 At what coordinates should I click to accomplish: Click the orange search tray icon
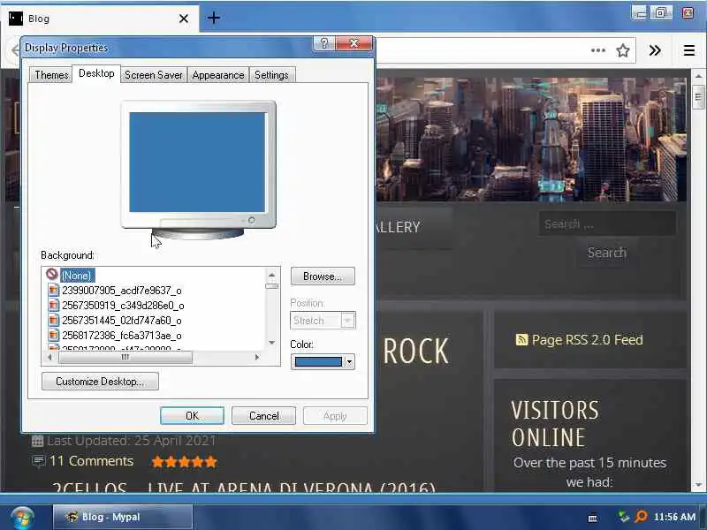coord(641,517)
